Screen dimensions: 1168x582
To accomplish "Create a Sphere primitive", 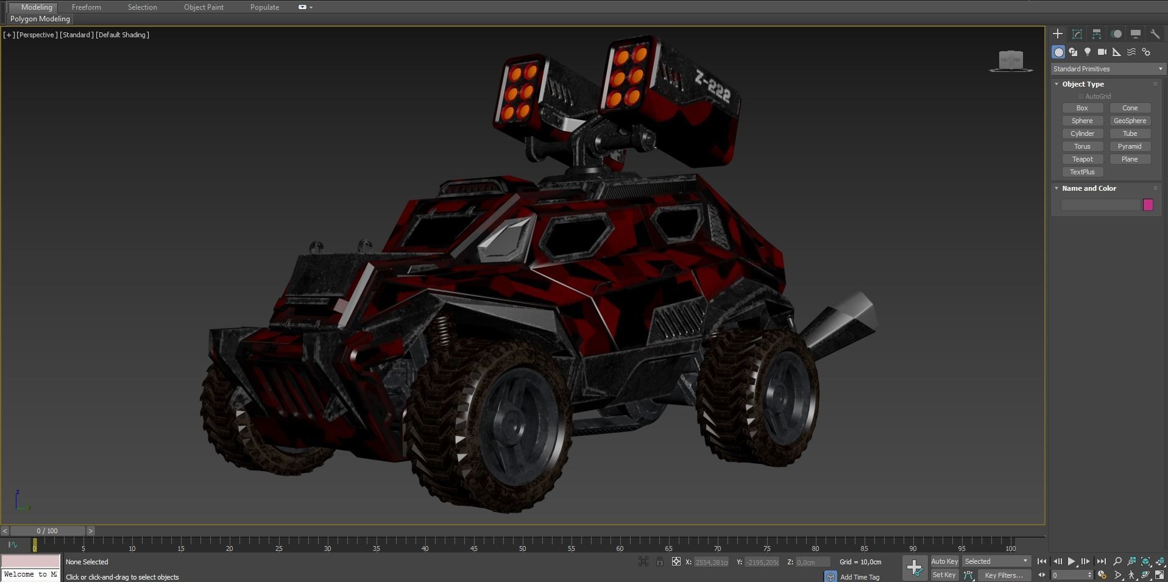I will click(1082, 121).
